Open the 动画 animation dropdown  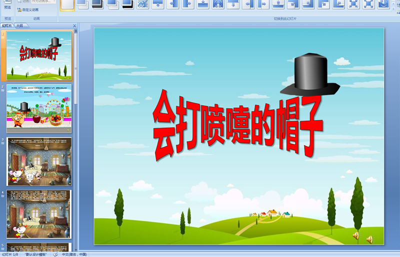click(x=43, y=1)
